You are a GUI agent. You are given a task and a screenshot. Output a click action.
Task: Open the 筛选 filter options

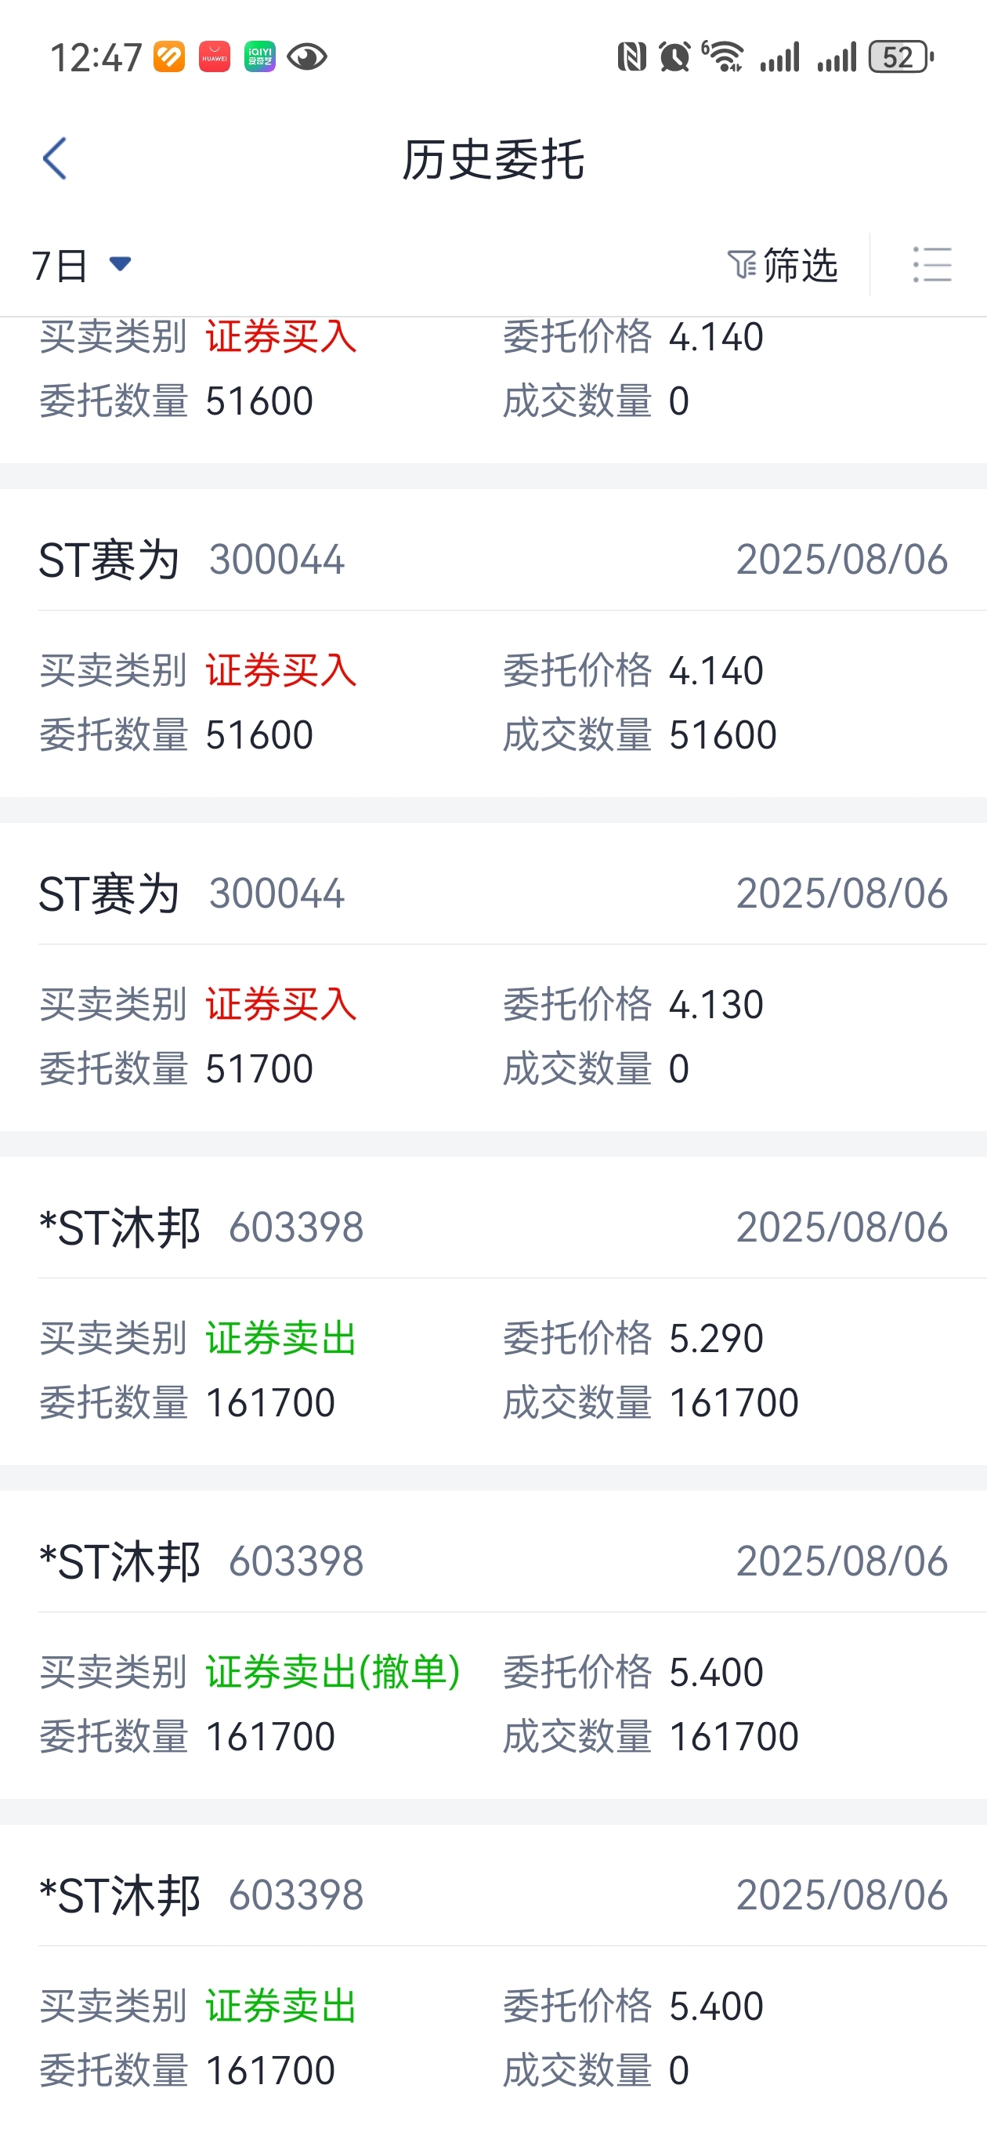(783, 265)
